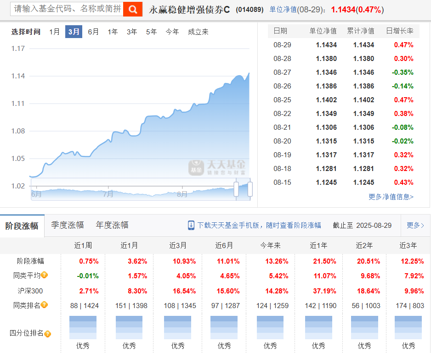Click the fund name 永赢稳健增强债券C
431x353 pixels.
189,10
